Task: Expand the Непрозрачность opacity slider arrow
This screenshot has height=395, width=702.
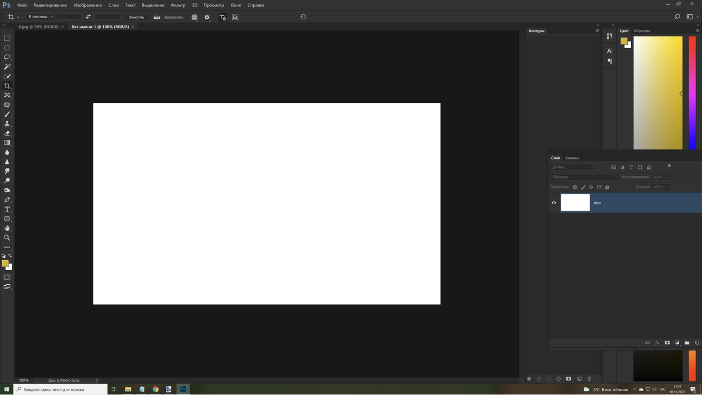Action: coord(668,177)
